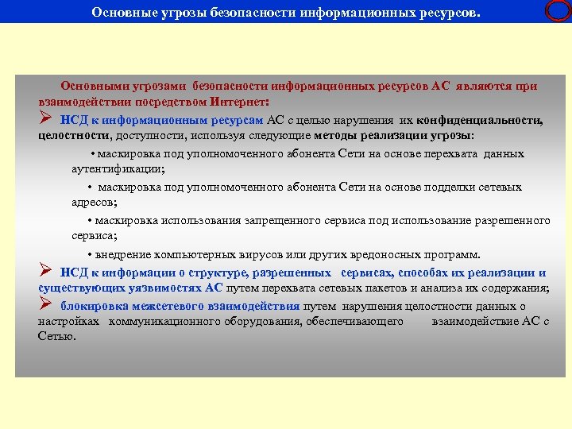
Task: Click the blue text "блокировка межсетевого взаимодействия"
Action: point(180,306)
